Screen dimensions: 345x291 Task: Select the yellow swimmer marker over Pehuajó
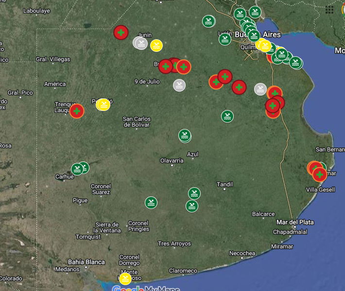click(x=104, y=105)
